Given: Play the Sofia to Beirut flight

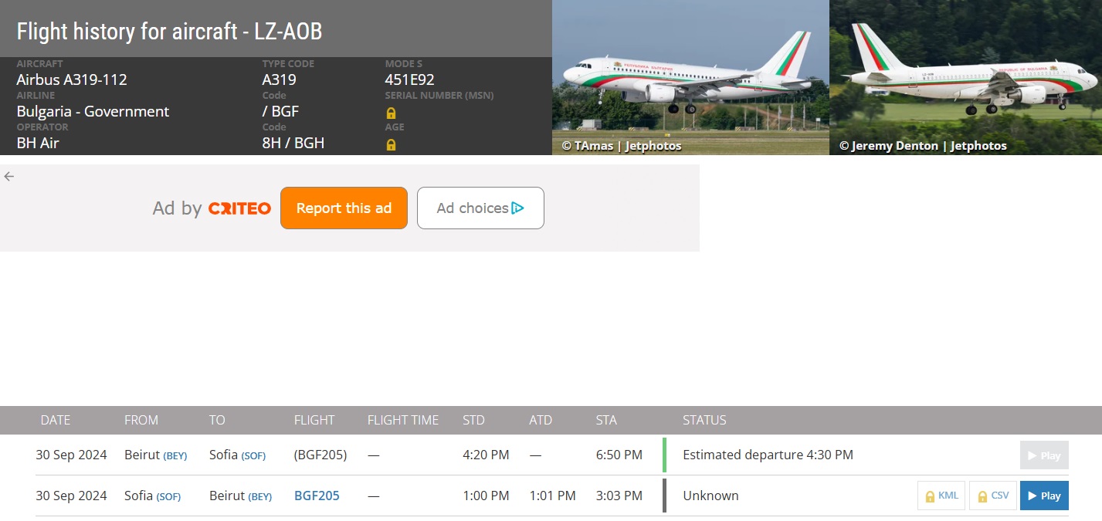Looking at the screenshot, I should point(1044,496).
